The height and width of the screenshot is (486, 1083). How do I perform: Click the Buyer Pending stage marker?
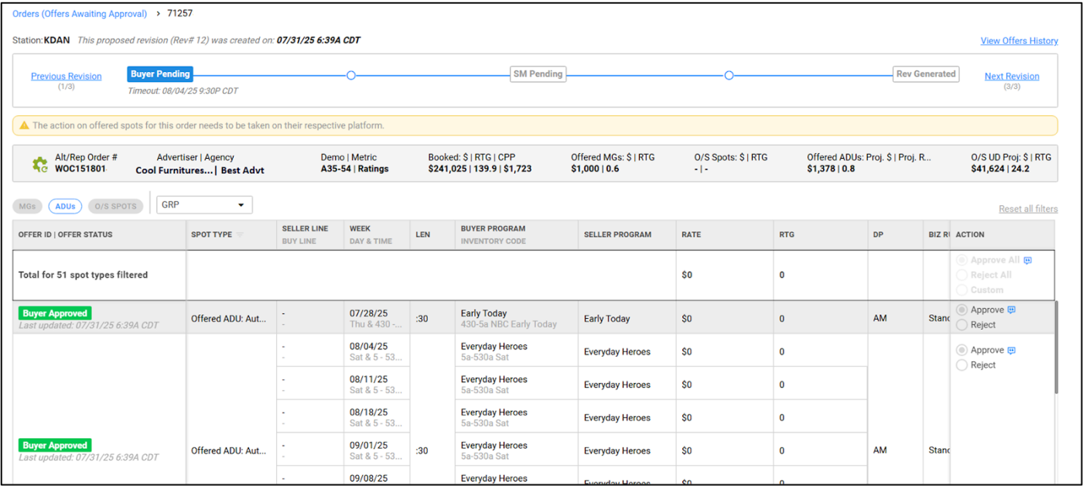click(160, 74)
